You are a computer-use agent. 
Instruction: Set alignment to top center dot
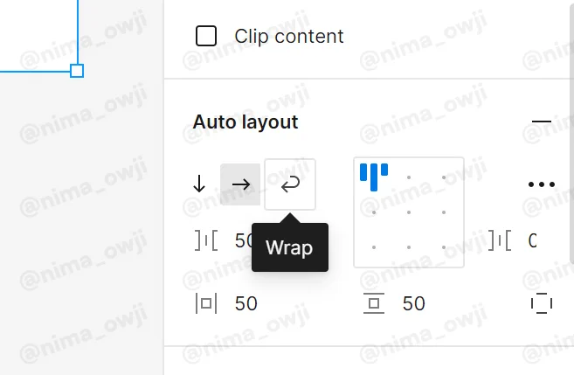[x=409, y=177]
